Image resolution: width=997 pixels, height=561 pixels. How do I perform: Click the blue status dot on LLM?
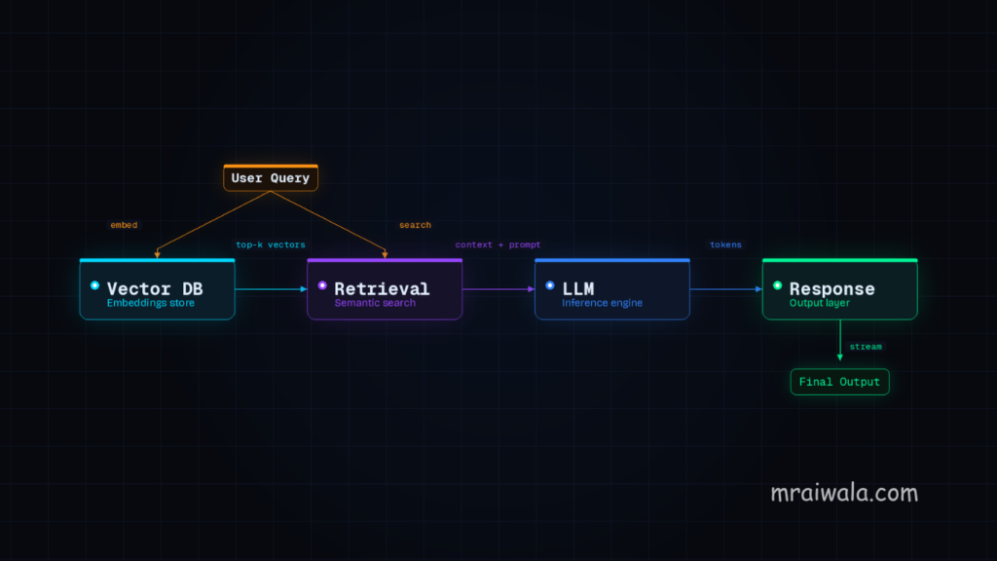click(x=551, y=283)
